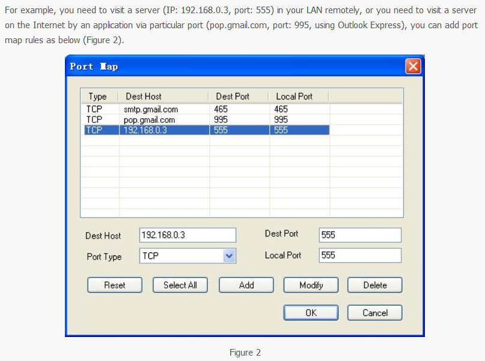
Task: Click Local Port cell 465
Action: coord(281,109)
